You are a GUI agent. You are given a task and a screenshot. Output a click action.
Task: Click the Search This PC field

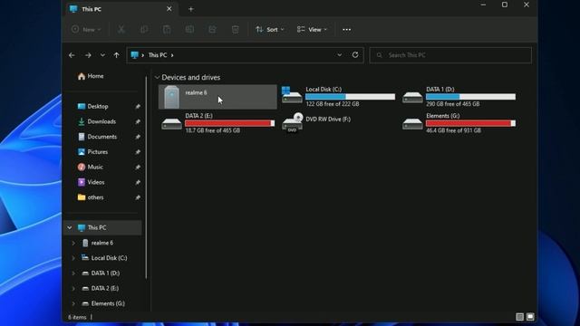click(x=450, y=55)
